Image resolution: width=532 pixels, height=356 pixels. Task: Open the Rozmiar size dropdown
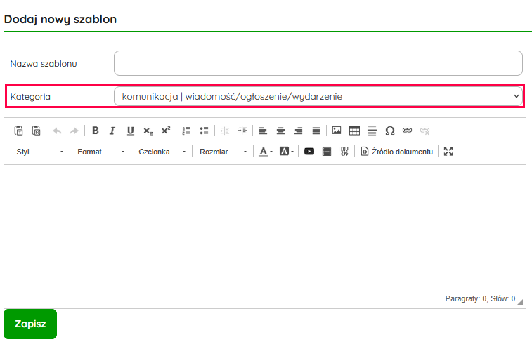pos(223,152)
